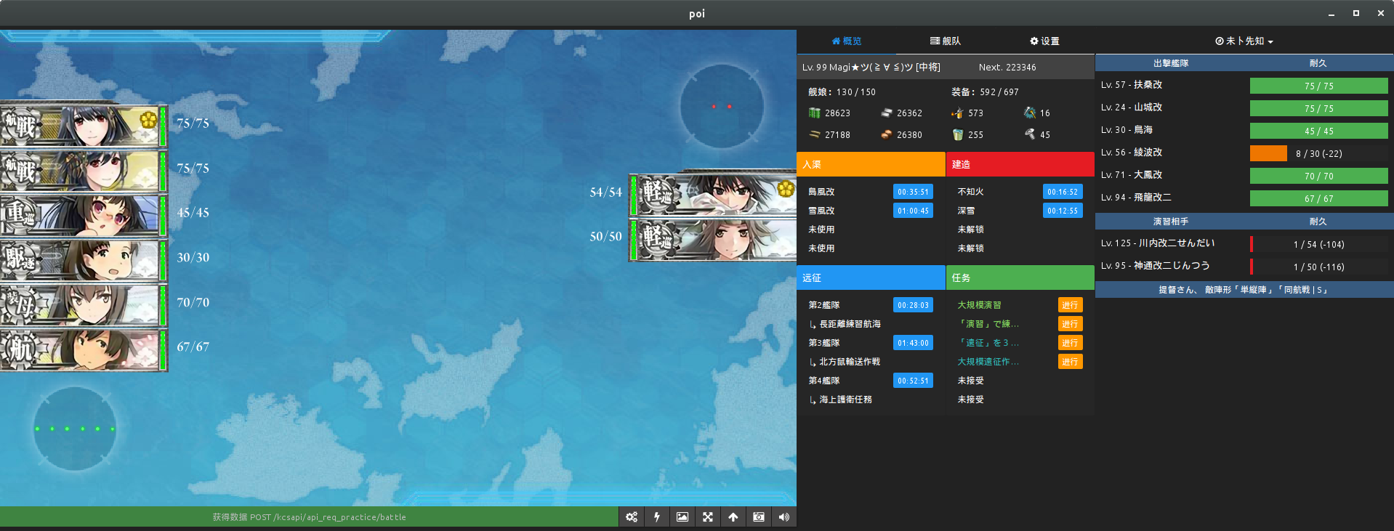
Task: Click the orange HP bar of 綾波改
Action: pos(1268,153)
